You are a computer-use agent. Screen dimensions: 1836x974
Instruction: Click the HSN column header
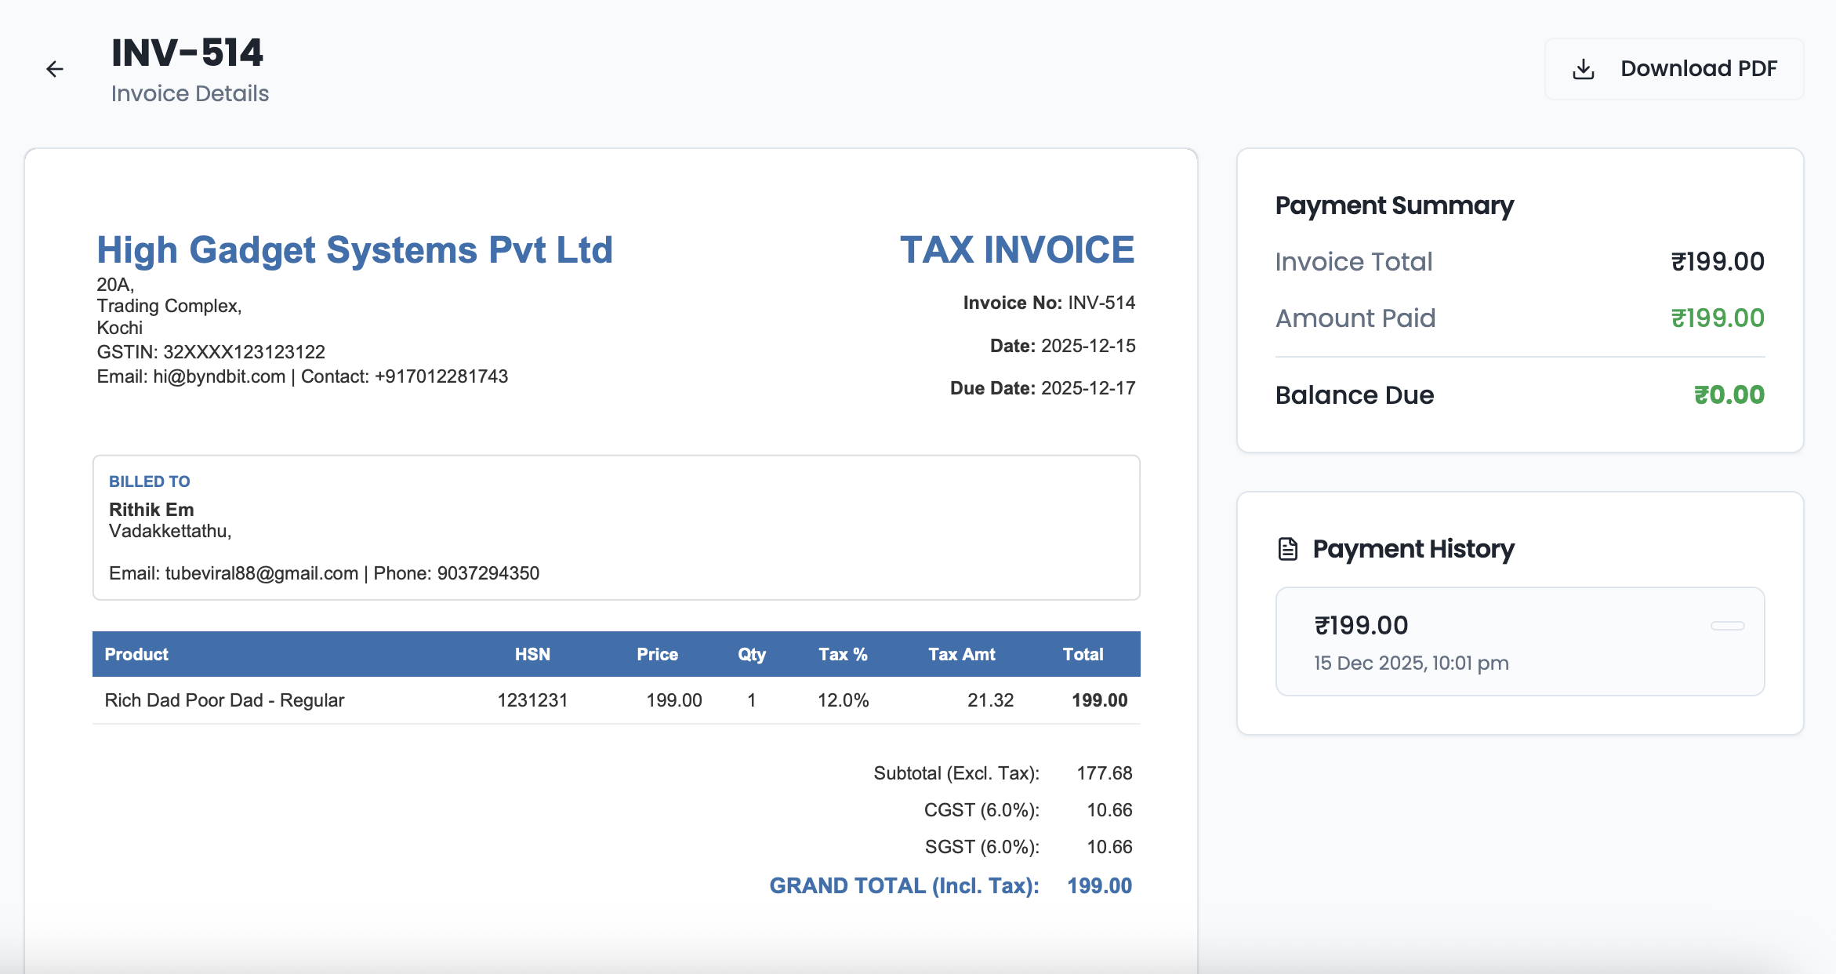tap(532, 654)
